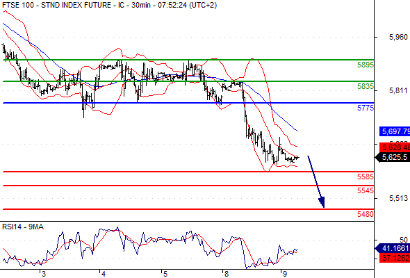The height and width of the screenshot is (278, 410).
Task: Click the 5585 support level label
Action: (366, 177)
